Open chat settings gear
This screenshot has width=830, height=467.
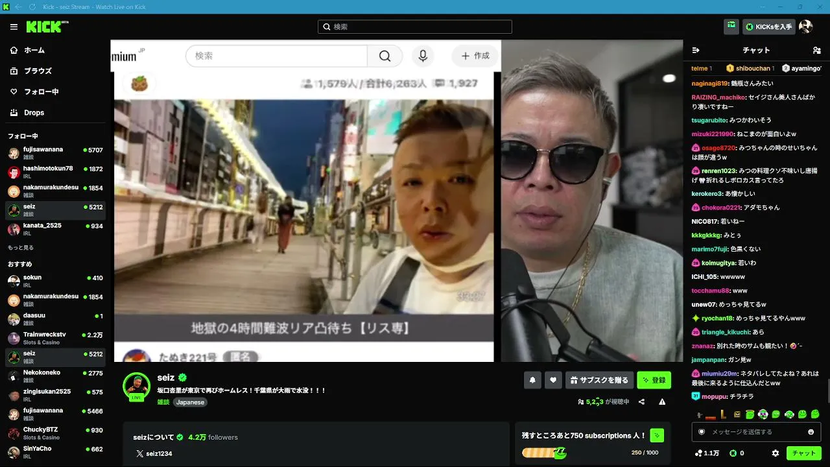pos(776,453)
